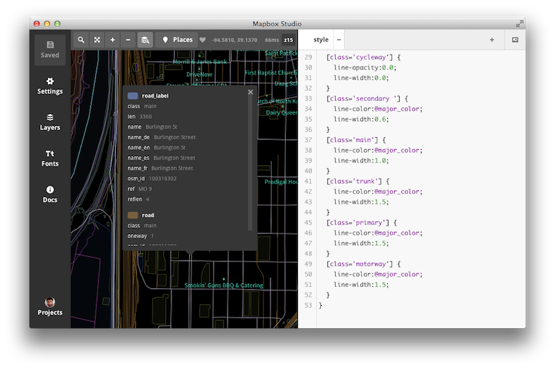
Task: Click the DriveNow map label
Action: (x=200, y=75)
